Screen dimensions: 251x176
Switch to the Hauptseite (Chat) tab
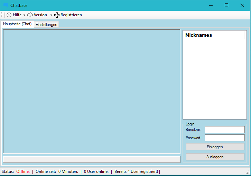(17, 24)
